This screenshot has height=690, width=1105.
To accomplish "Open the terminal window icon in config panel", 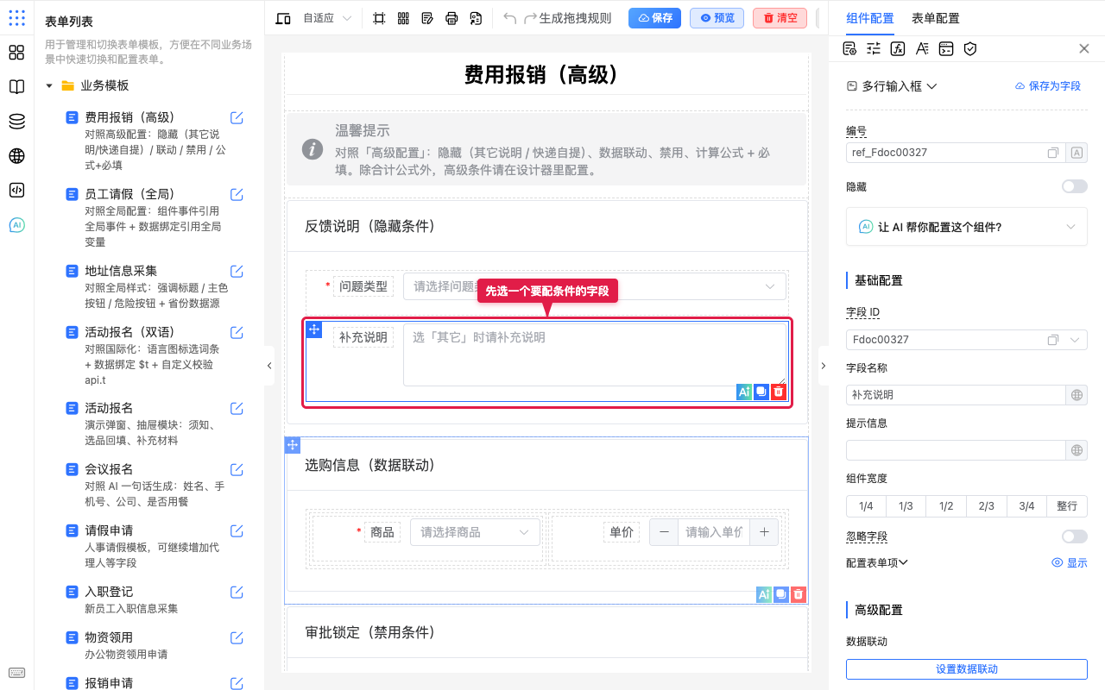I will tap(946, 49).
